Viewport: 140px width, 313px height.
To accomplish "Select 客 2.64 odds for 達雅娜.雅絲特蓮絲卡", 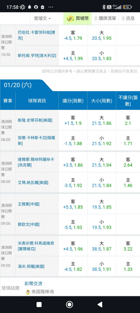I will [x=128, y=162].
